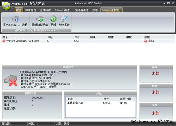Click the green Update (更新) icon
The width and height of the screenshot is (176, 126).
(53, 19)
